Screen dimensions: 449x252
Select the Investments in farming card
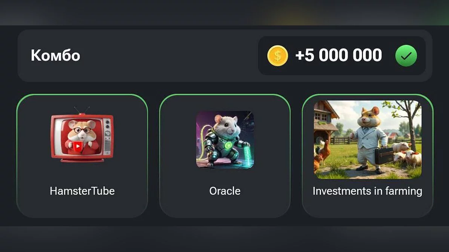click(x=367, y=156)
